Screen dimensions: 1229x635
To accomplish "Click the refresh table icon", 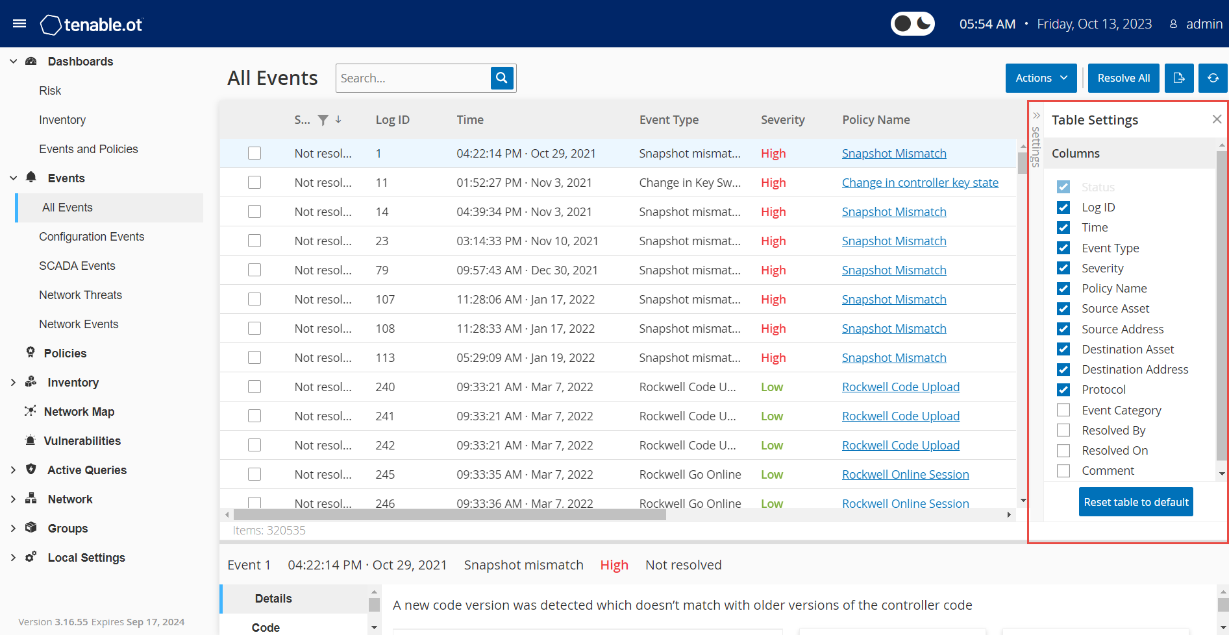I will coord(1213,78).
